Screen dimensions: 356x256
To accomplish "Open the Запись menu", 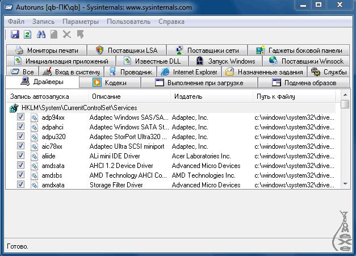I will click(x=43, y=22).
